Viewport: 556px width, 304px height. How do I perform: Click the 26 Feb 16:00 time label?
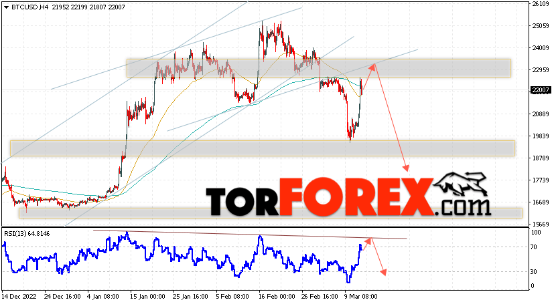(320, 296)
